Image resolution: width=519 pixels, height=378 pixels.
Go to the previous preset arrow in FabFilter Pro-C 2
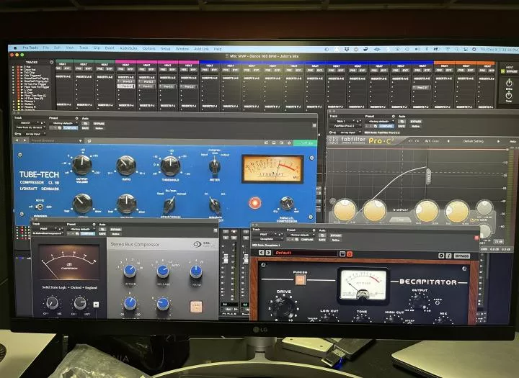pos(448,141)
